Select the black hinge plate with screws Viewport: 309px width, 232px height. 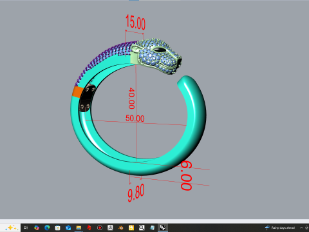pos(87,98)
